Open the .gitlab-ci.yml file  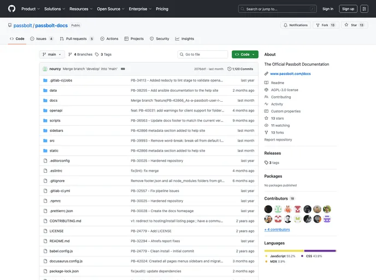[60, 191]
